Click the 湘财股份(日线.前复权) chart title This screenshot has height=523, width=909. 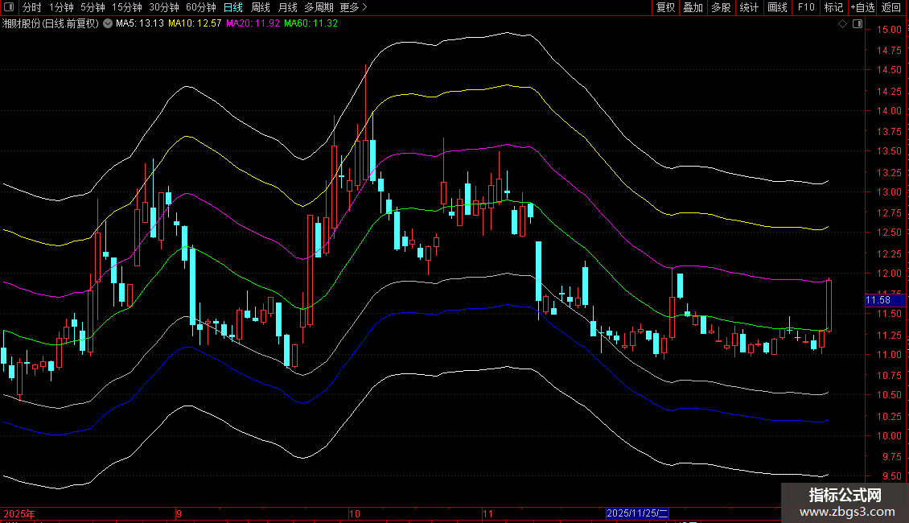pyautogui.click(x=51, y=24)
